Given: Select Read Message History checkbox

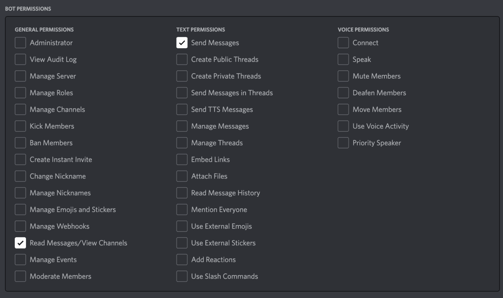Looking at the screenshot, I should click(182, 193).
